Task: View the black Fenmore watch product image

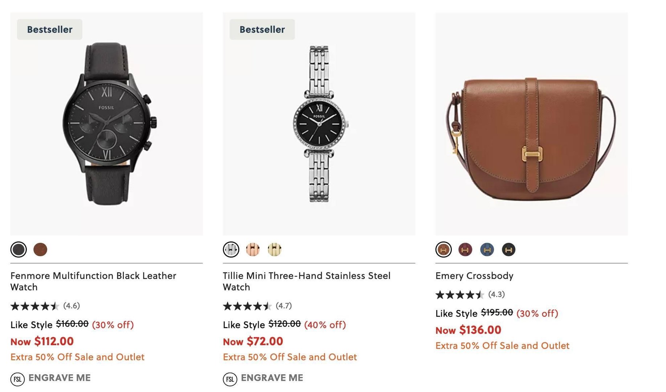Action: [106, 124]
